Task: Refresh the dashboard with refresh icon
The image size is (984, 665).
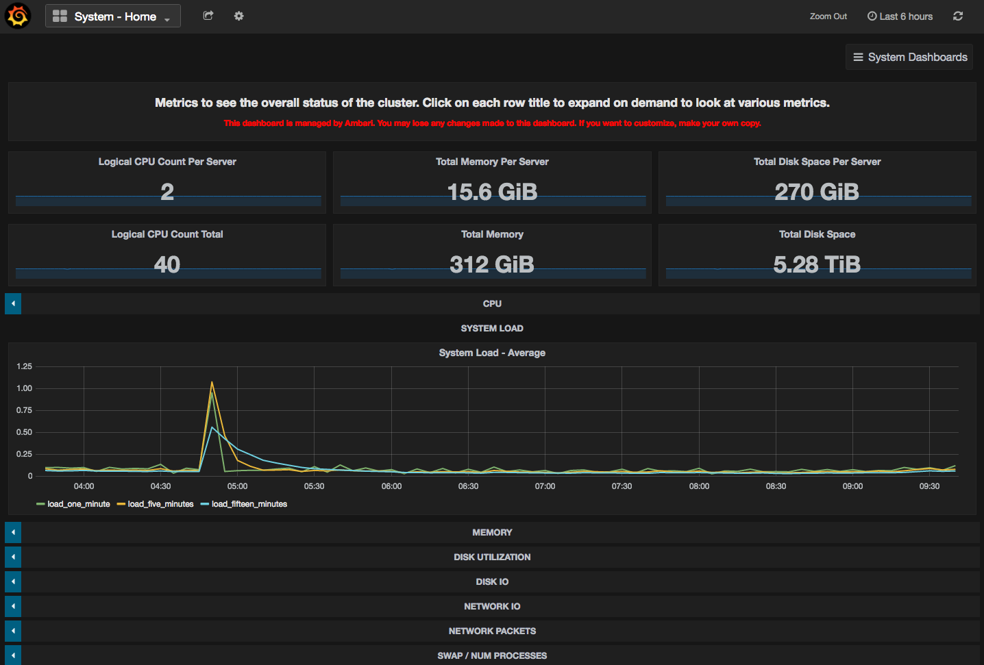Action: point(958,16)
